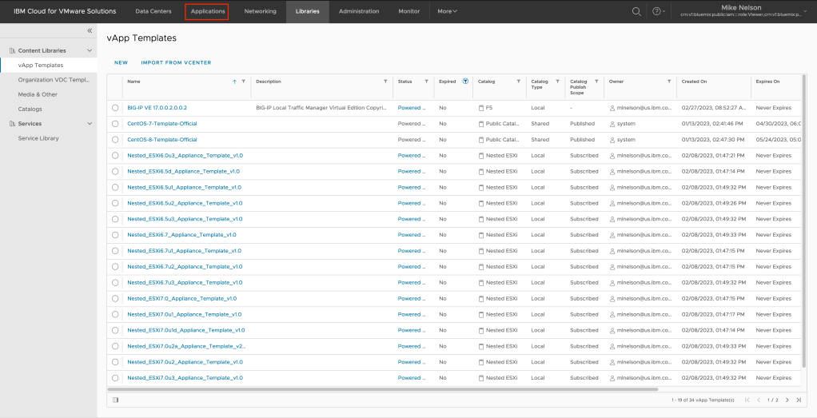Viewport: 817px width, 418px height.
Task: Click the active Expired column filter icon
Action: point(465,82)
